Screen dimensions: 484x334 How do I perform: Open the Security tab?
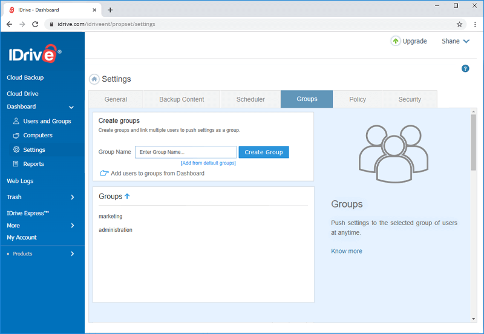410,99
